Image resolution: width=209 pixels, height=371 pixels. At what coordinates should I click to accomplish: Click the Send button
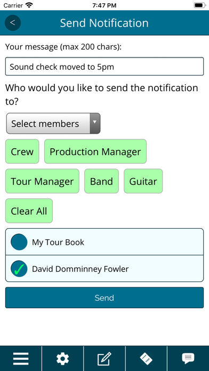(x=104, y=297)
